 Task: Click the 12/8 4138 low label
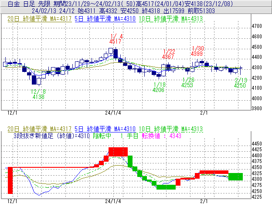coord(38,94)
